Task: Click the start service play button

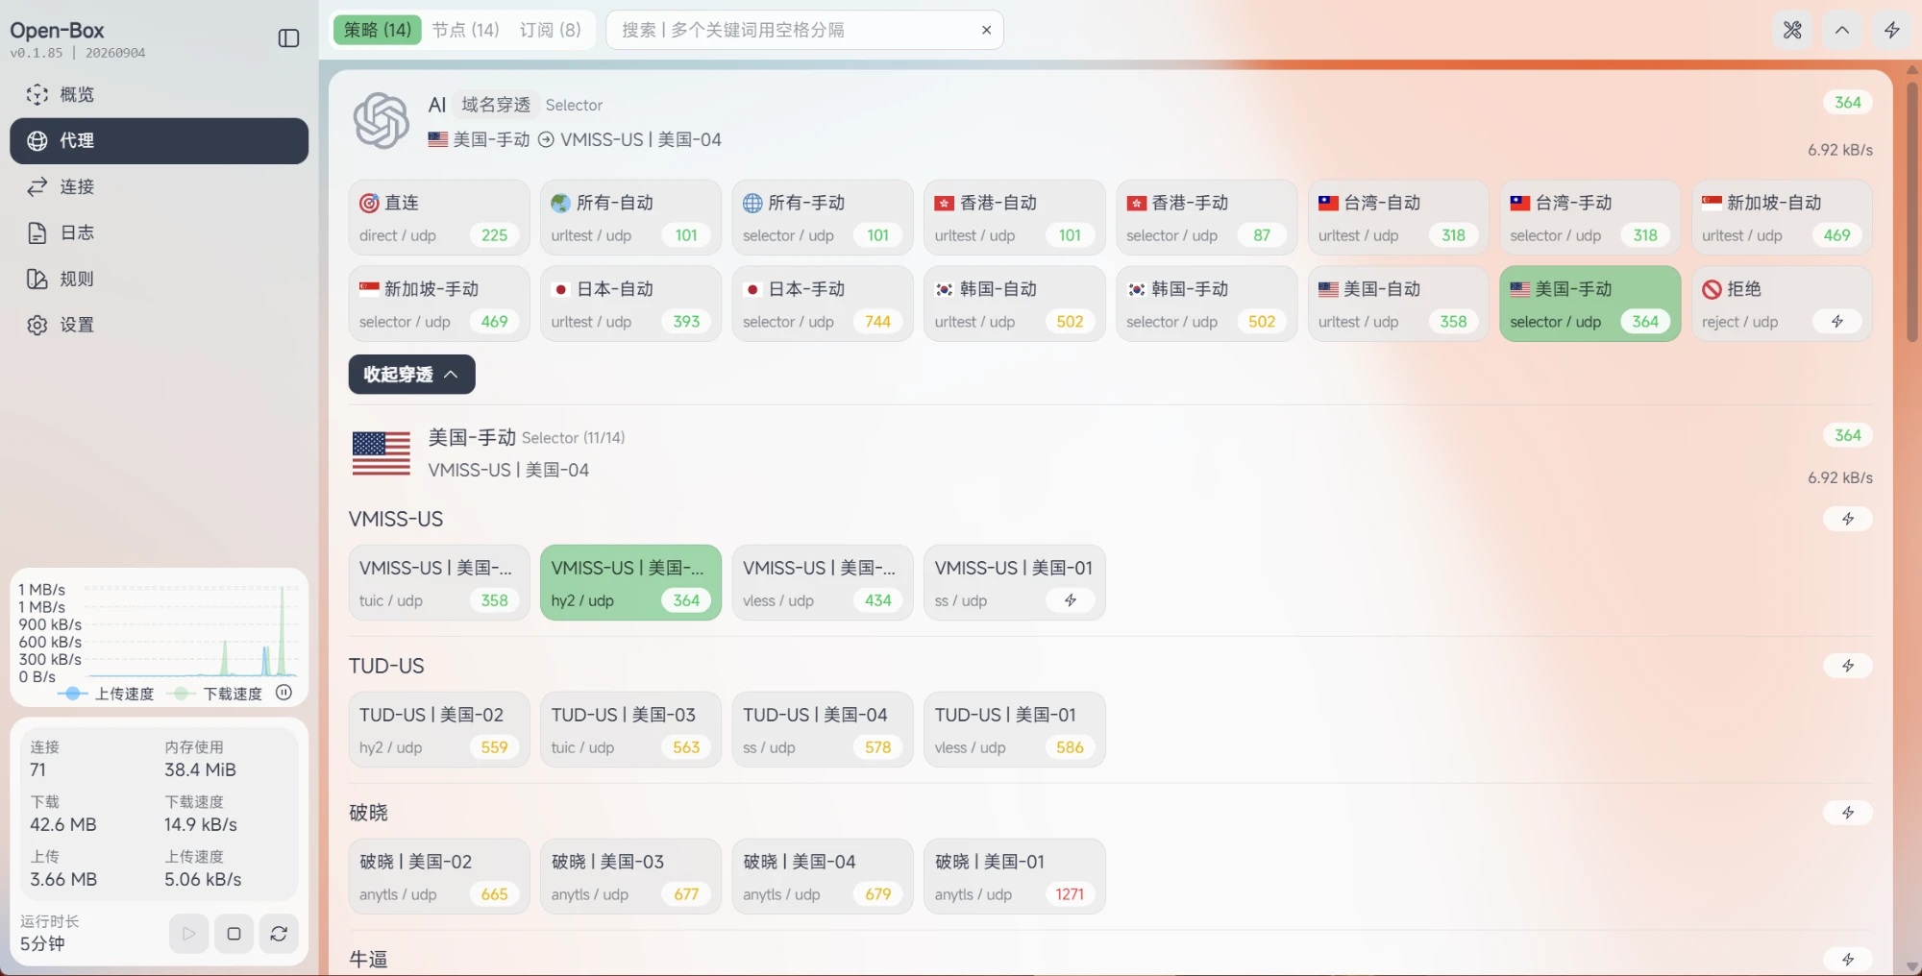Action: coord(189,934)
